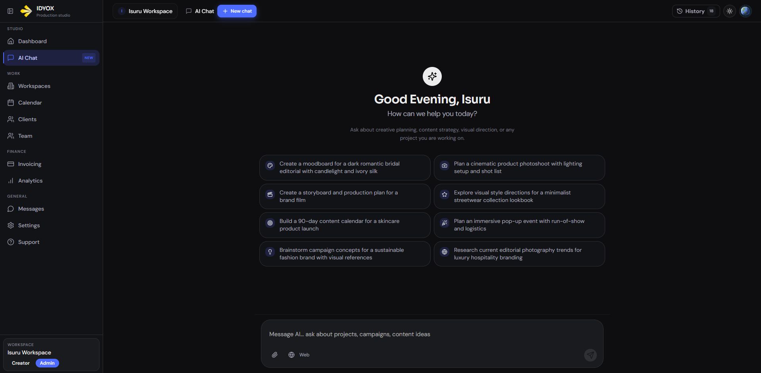Open Messages in the sidebar
The image size is (761, 373).
tap(51, 209)
